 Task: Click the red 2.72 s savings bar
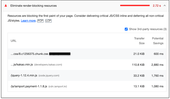coord(135,6)
